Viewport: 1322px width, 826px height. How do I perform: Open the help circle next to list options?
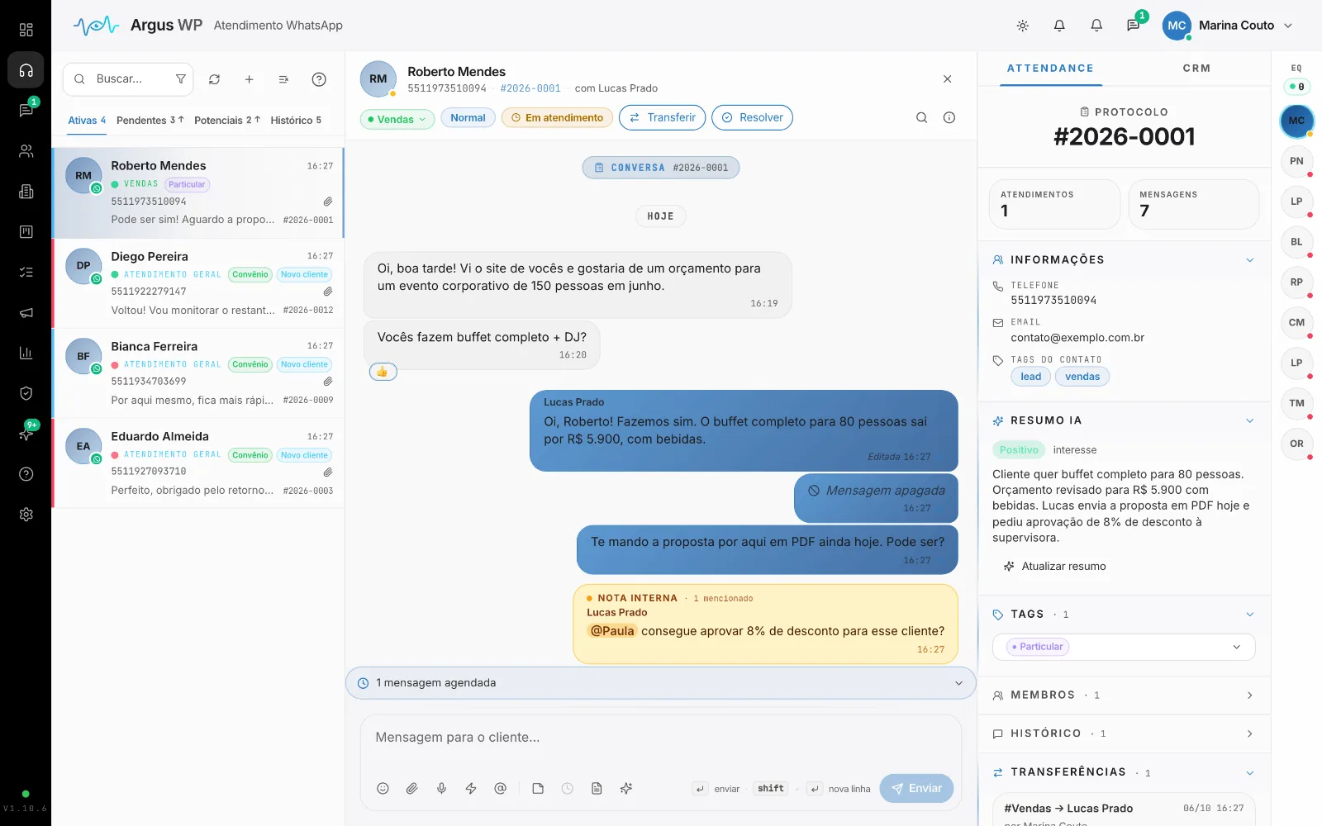coord(319,79)
